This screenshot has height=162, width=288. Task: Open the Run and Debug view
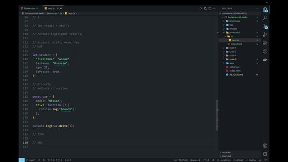tap(265, 35)
